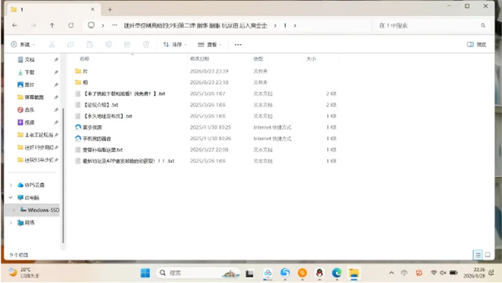Click the 1 breadcrumb in address bar
This screenshot has height=283, width=502.
(x=285, y=25)
